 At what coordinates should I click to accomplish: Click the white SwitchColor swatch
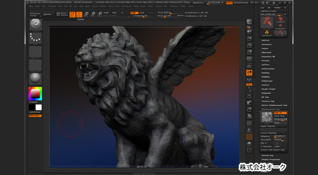pyautogui.click(x=39, y=107)
